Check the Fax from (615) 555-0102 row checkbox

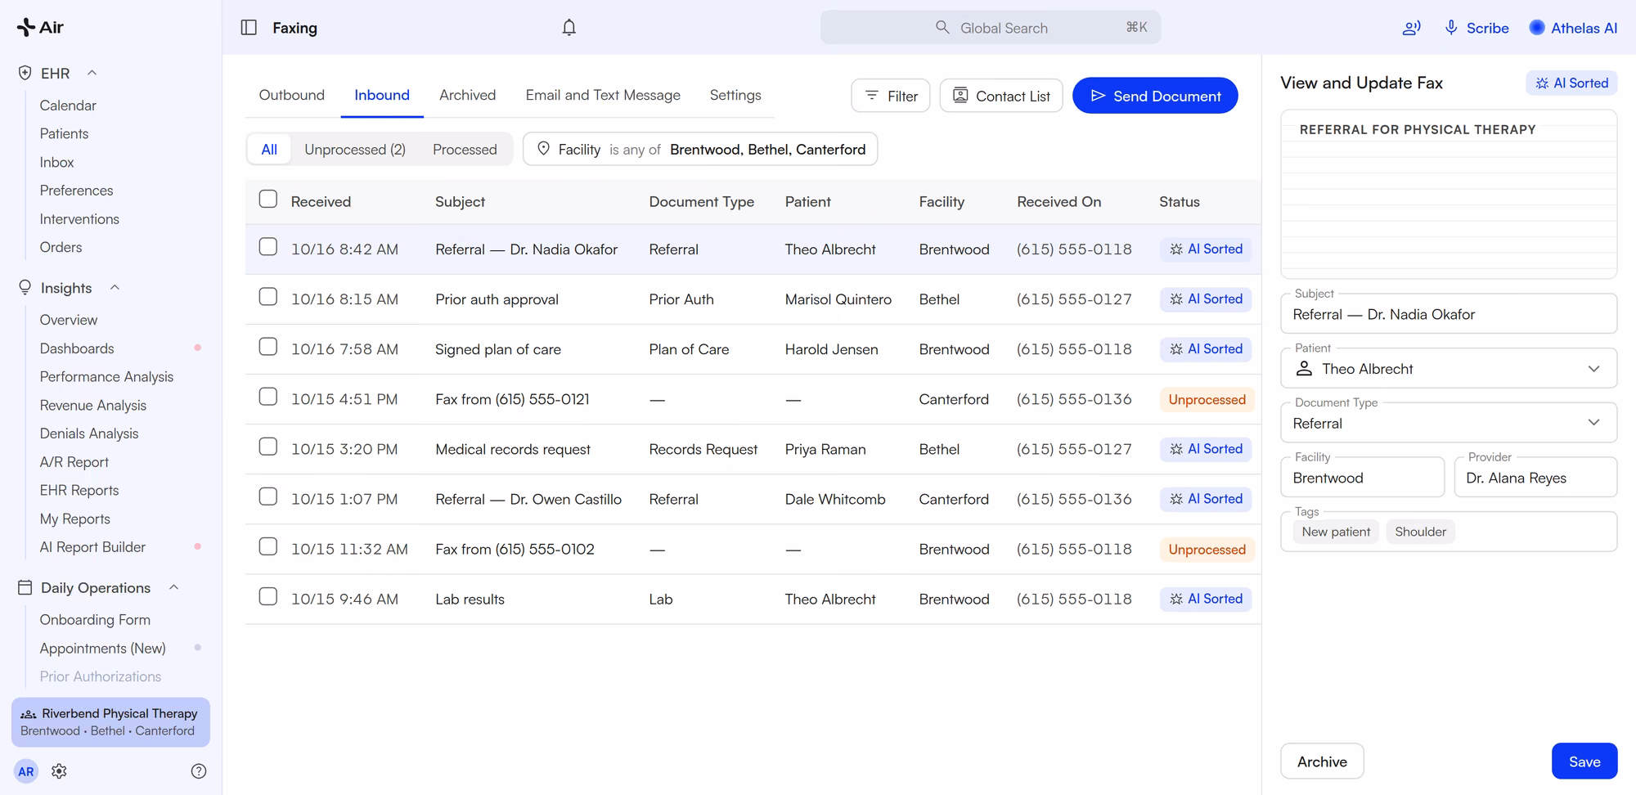click(268, 546)
